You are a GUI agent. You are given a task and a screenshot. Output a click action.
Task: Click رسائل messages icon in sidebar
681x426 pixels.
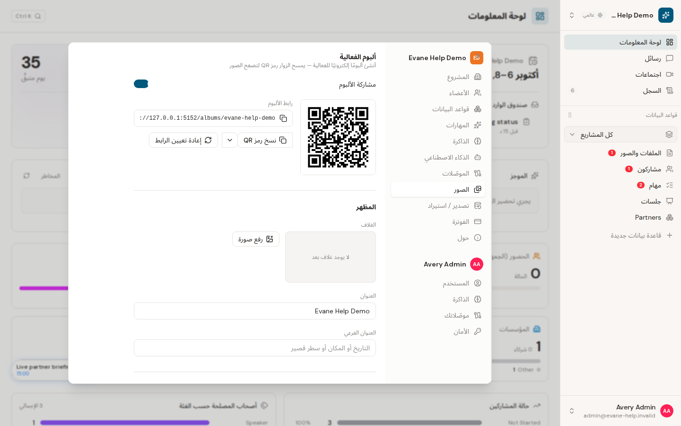tap(670, 58)
